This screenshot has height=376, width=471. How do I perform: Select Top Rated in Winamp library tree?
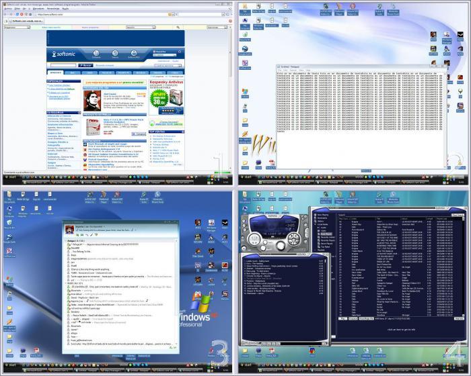325,247
